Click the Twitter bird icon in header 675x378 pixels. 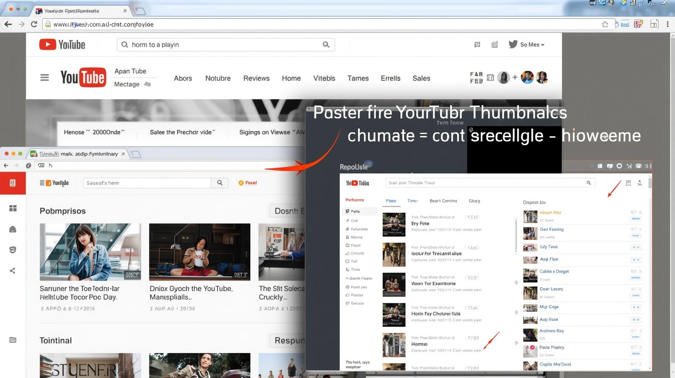(513, 44)
